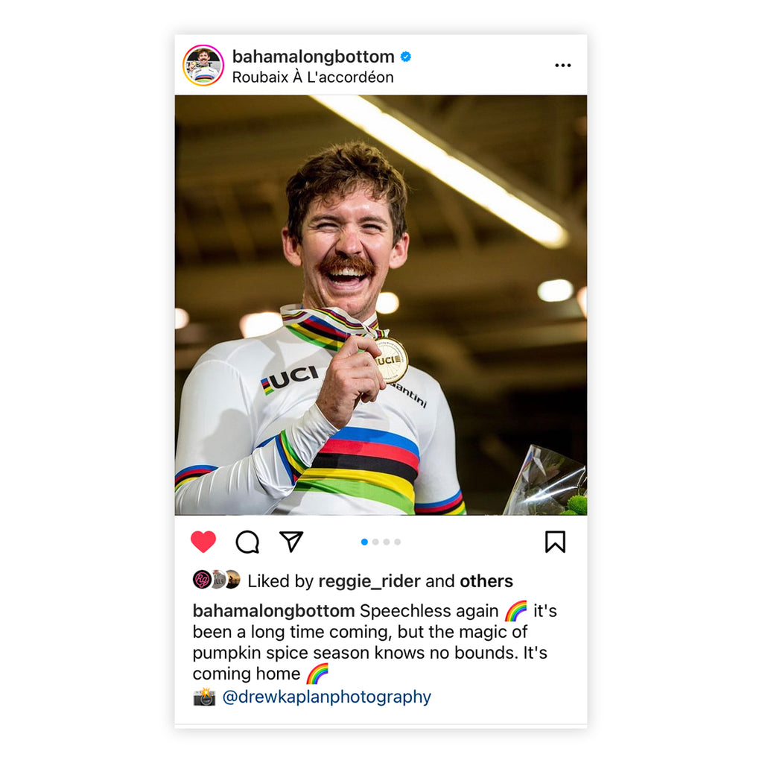The width and height of the screenshot is (762, 763).
Task: Open the Roubaix À L'accordéon location
Action: 312,77
